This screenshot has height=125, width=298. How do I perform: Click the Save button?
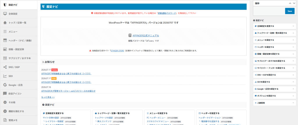tap(290, 11)
